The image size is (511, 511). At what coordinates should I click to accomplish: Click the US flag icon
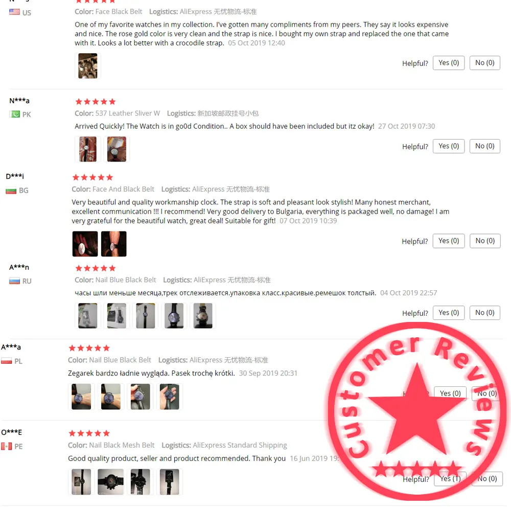[14, 12]
